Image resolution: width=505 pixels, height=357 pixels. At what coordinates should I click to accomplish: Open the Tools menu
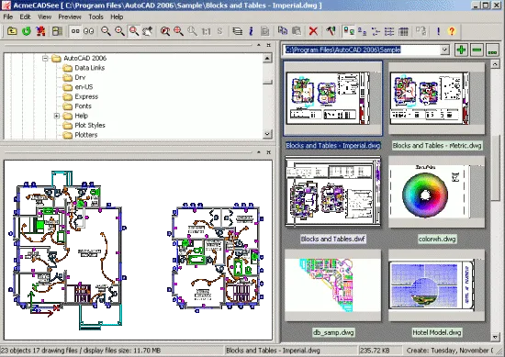tap(96, 17)
